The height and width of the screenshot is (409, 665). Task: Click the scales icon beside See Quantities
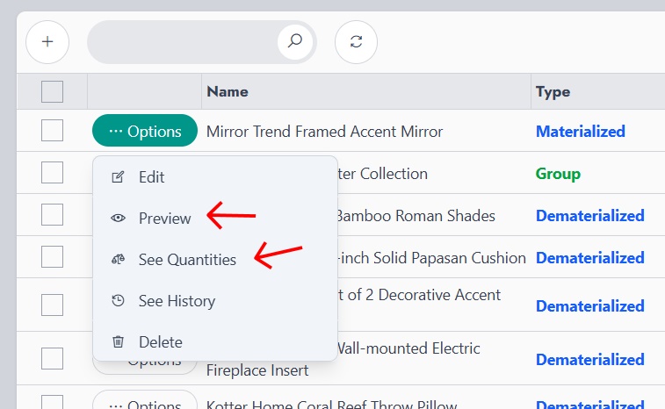click(x=118, y=260)
